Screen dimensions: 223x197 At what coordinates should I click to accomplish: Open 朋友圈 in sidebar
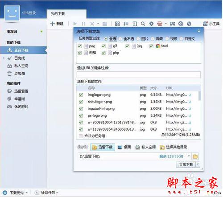pyautogui.click(x=12, y=32)
